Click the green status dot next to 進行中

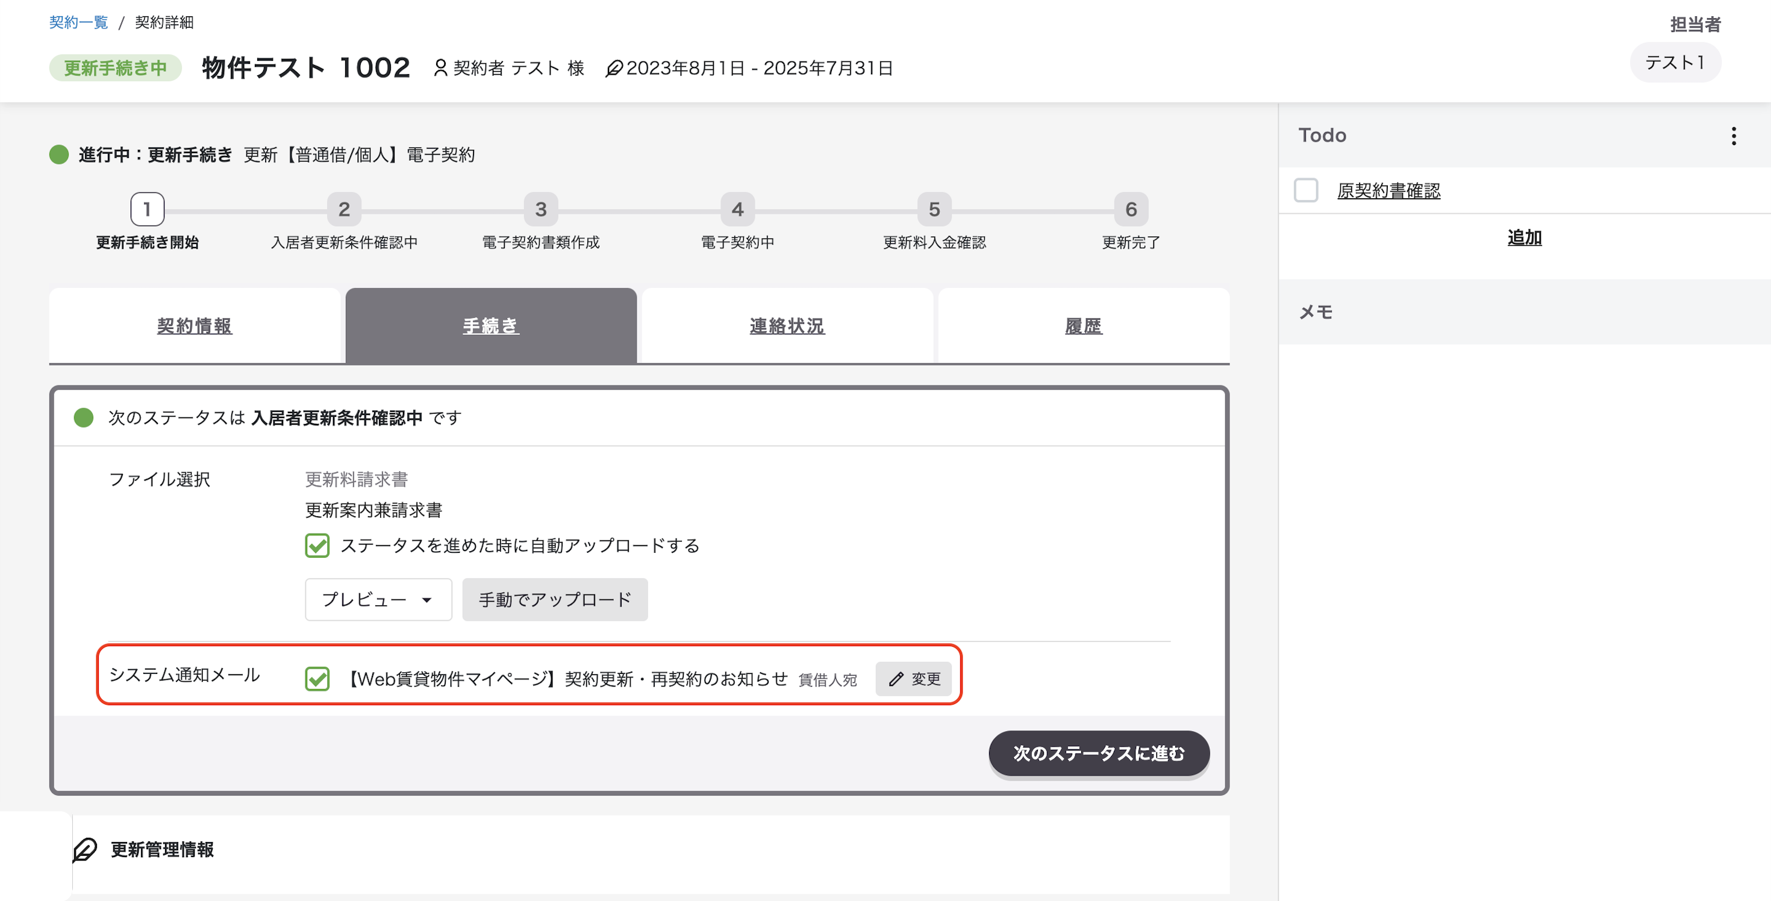[x=59, y=155]
